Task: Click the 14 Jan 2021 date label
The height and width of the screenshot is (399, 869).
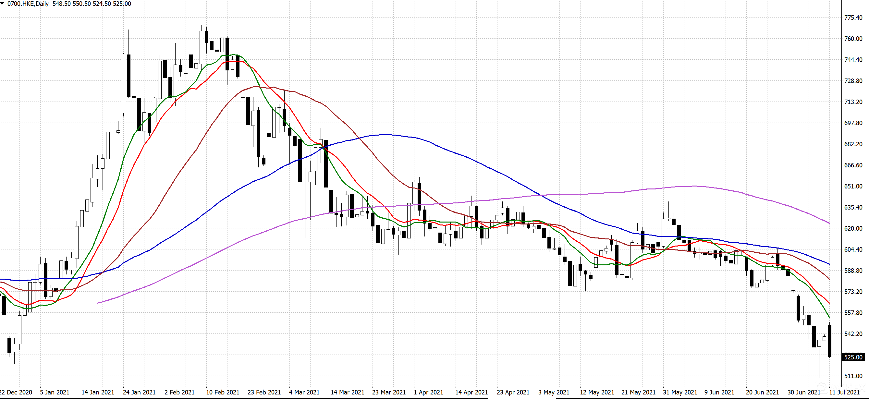Action: [97, 392]
